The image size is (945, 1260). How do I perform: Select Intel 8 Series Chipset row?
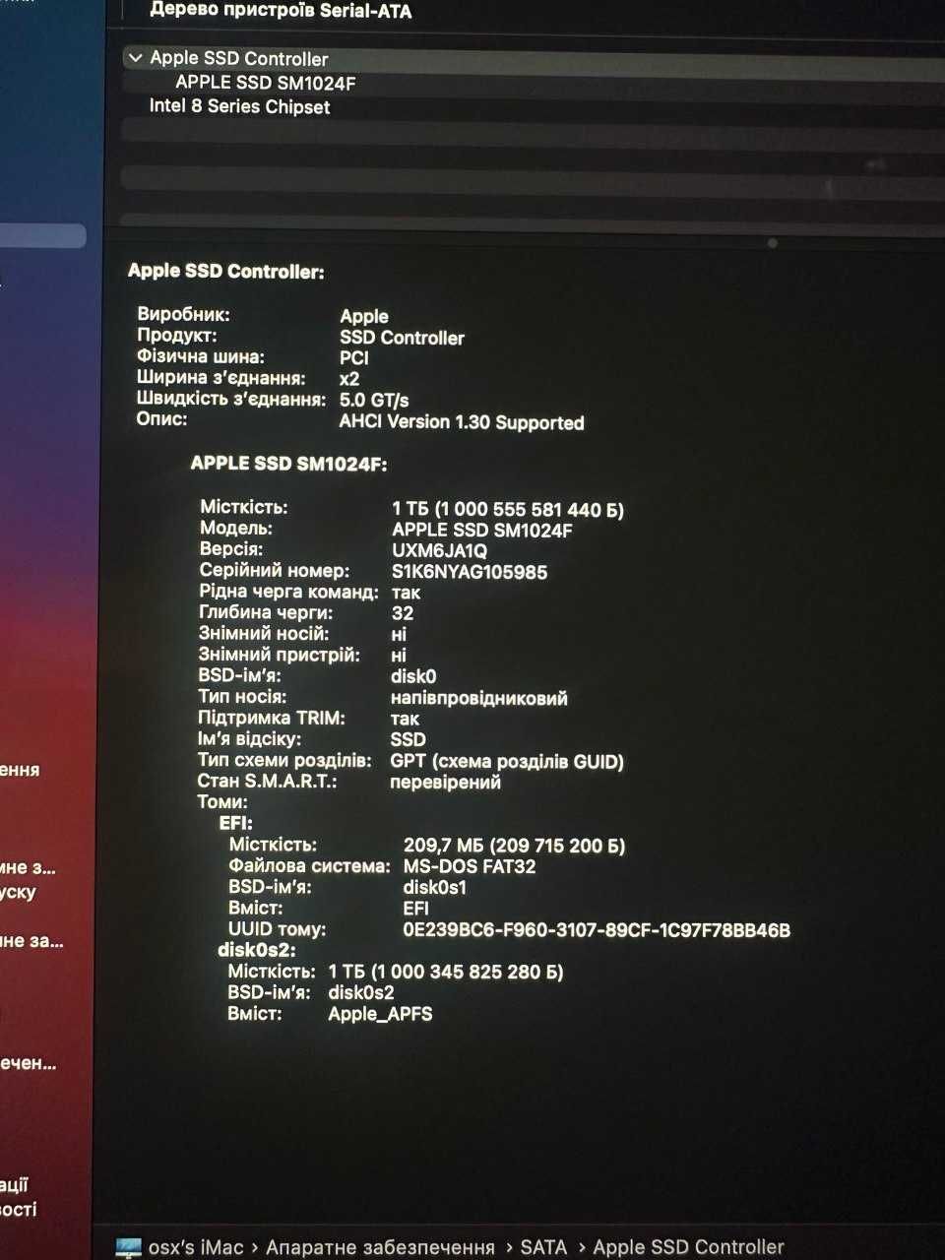tap(239, 106)
